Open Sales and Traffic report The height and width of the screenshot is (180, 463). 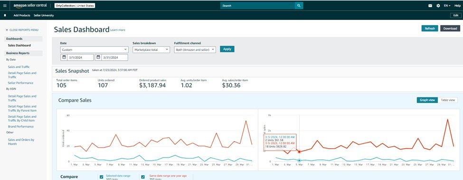[19, 67]
